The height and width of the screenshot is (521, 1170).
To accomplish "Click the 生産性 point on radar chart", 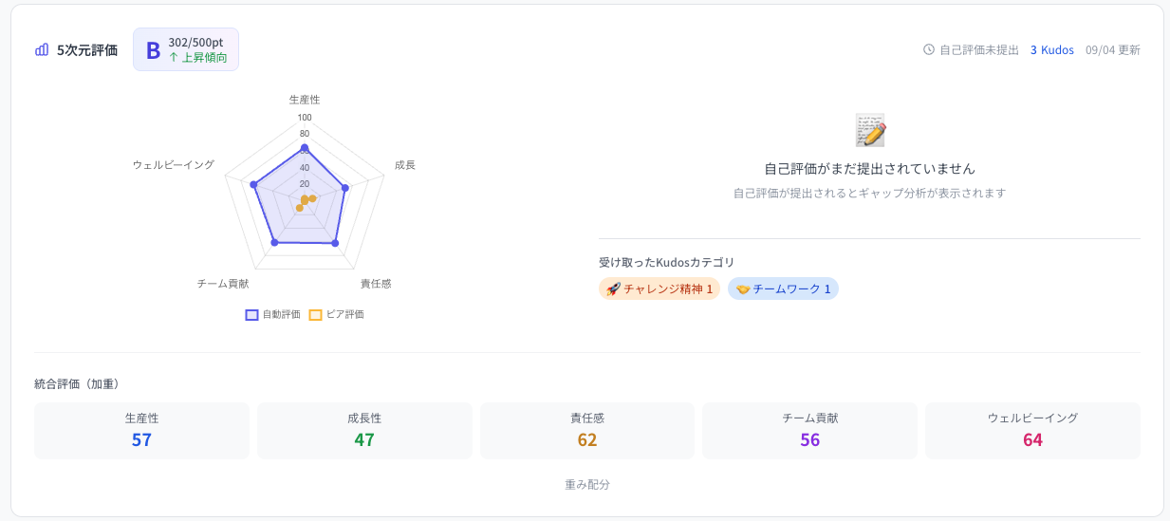I will tap(305, 147).
